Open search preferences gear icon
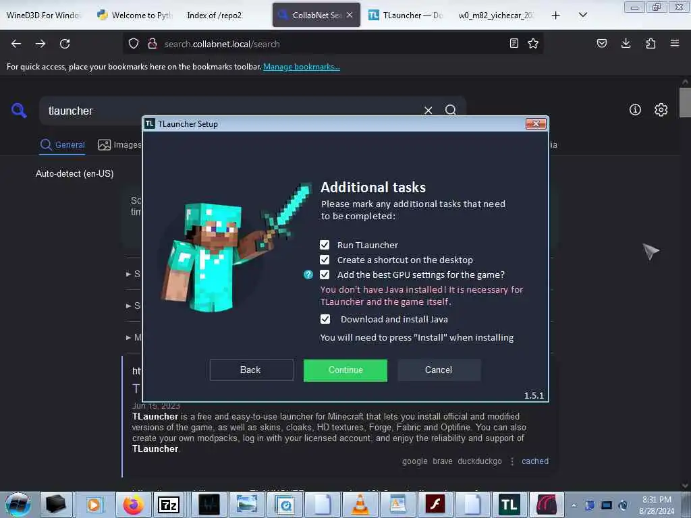Screen dimensions: 691x518 click(661, 110)
